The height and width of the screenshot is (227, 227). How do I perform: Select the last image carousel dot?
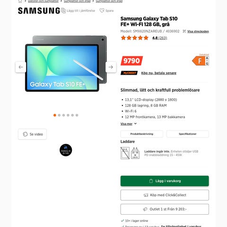(77, 115)
